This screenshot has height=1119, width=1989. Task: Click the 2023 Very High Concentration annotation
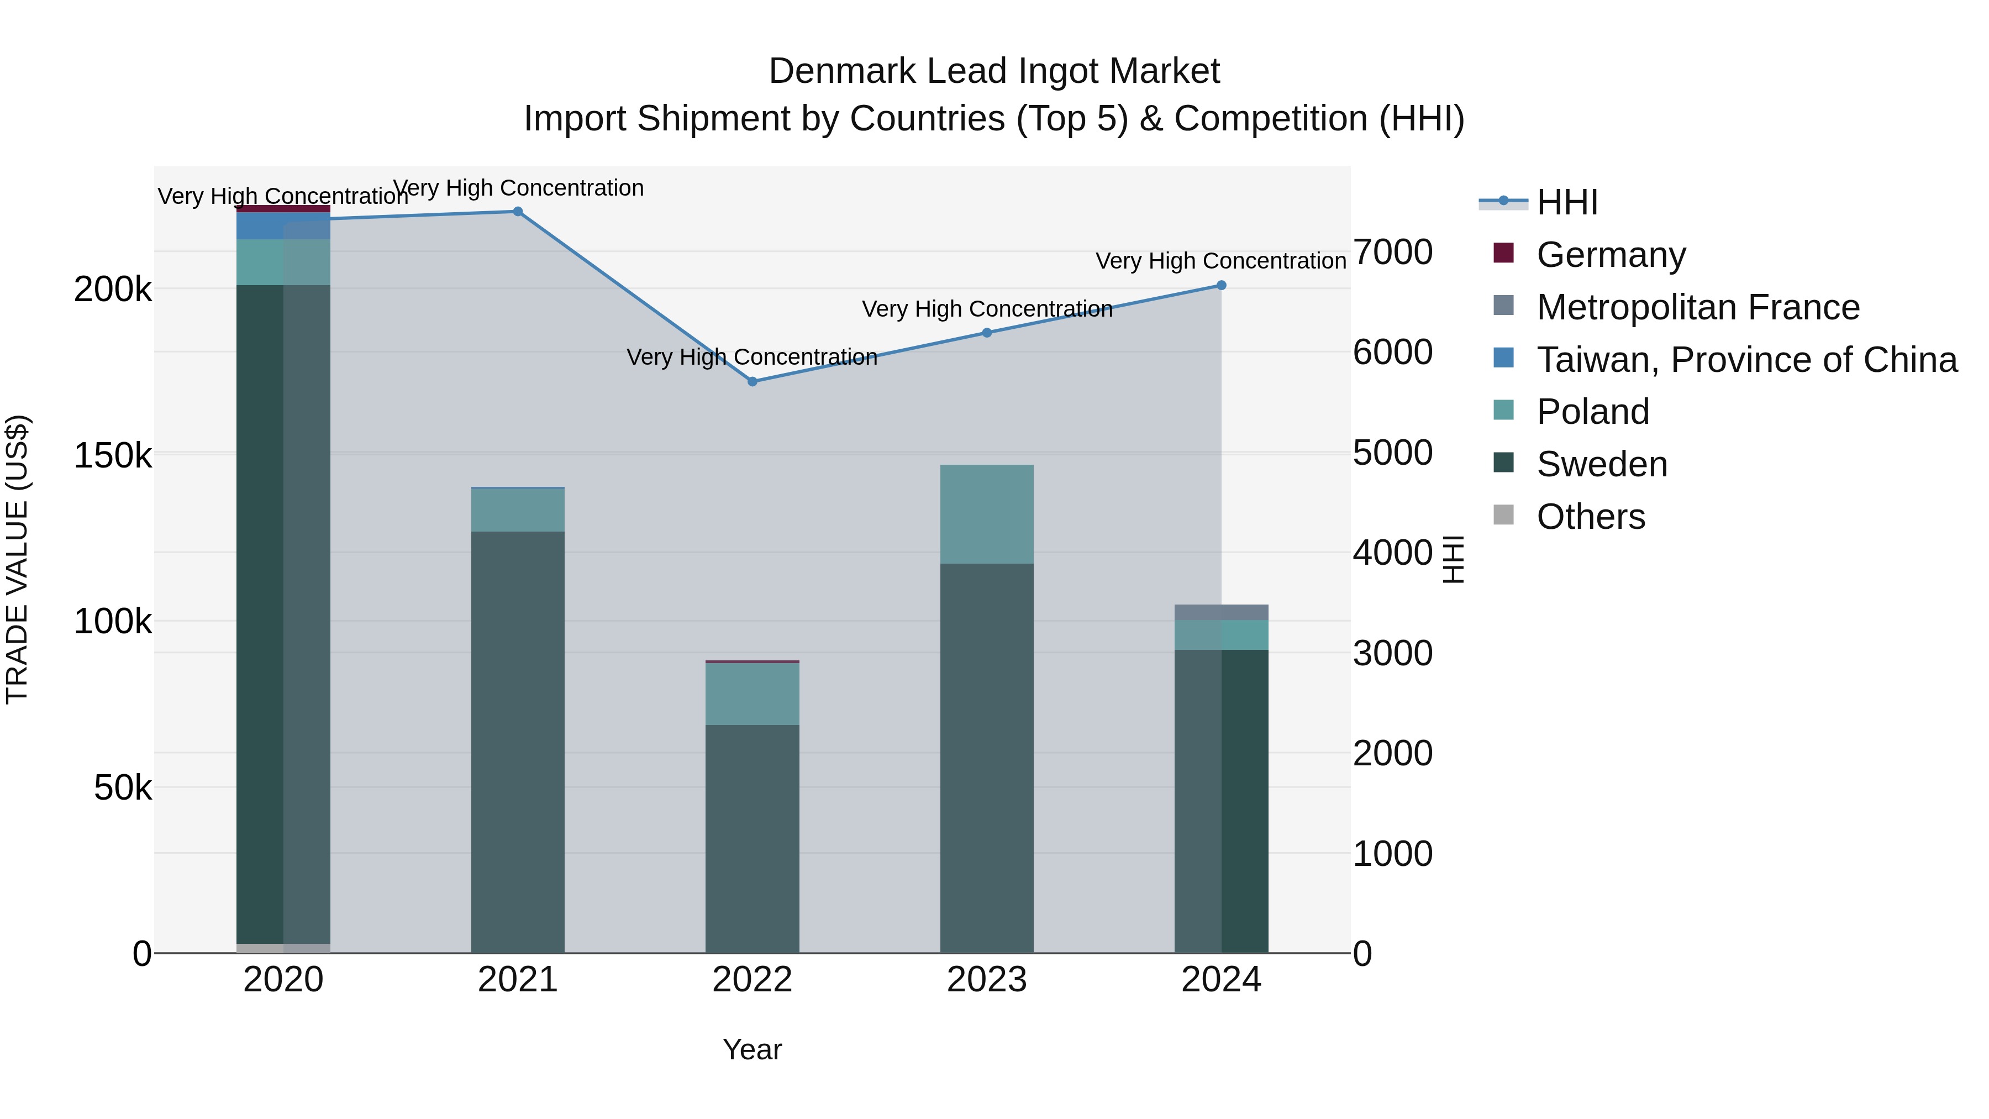click(x=987, y=309)
